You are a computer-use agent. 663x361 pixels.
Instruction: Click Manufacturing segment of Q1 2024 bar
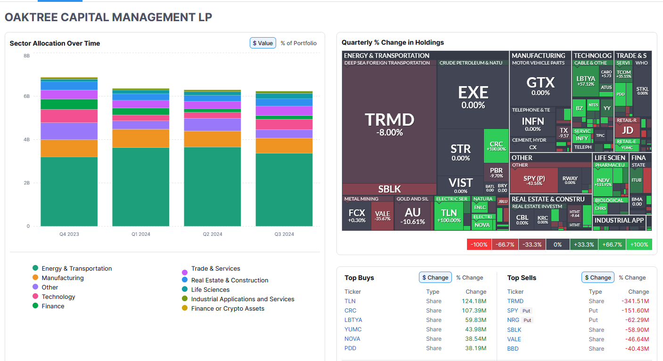140,138
